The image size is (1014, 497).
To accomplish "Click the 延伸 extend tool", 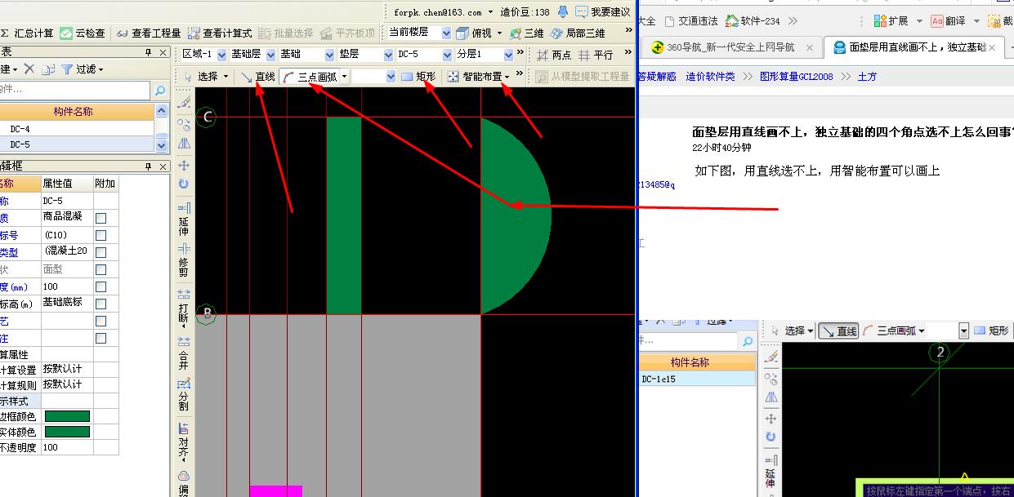I will (184, 220).
